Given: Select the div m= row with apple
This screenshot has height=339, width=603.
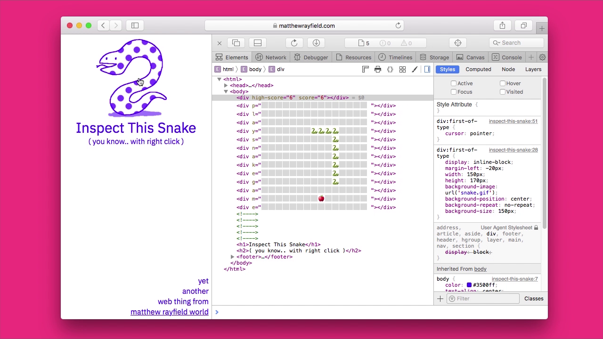Looking at the screenshot, I should click(316, 199).
